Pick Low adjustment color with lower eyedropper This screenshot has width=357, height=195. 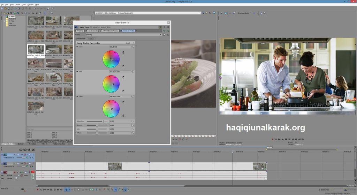[x=123, y=66]
